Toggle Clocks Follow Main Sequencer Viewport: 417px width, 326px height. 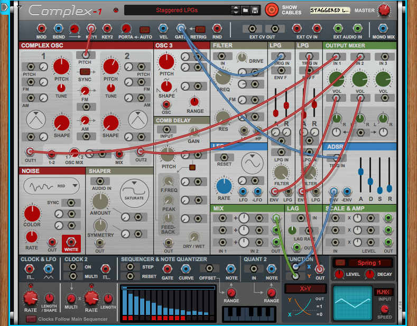31,319
